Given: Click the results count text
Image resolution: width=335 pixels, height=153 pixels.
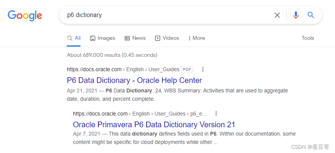Looking at the screenshot, I should click(x=112, y=55).
